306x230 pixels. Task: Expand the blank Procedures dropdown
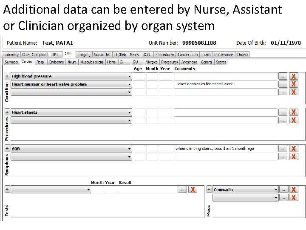pos(71,120)
